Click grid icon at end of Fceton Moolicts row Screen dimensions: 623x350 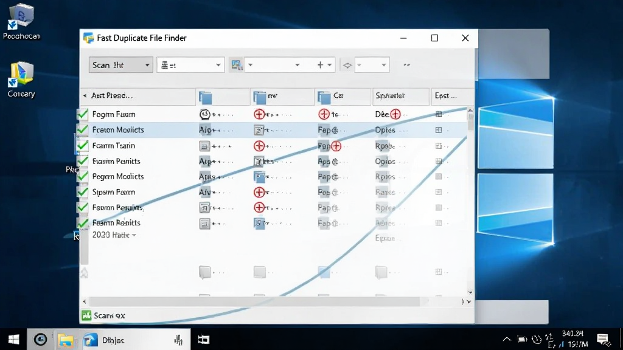click(439, 130)
